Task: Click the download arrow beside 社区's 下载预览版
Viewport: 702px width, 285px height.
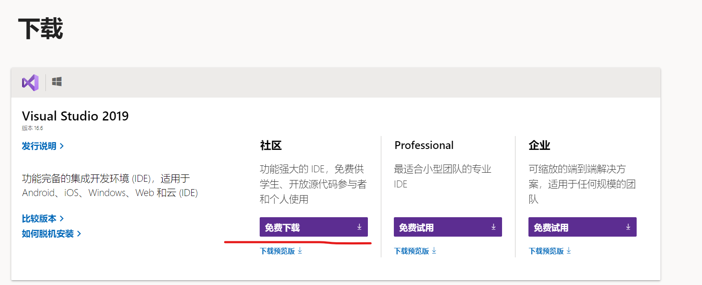Action: click(300, 250)
